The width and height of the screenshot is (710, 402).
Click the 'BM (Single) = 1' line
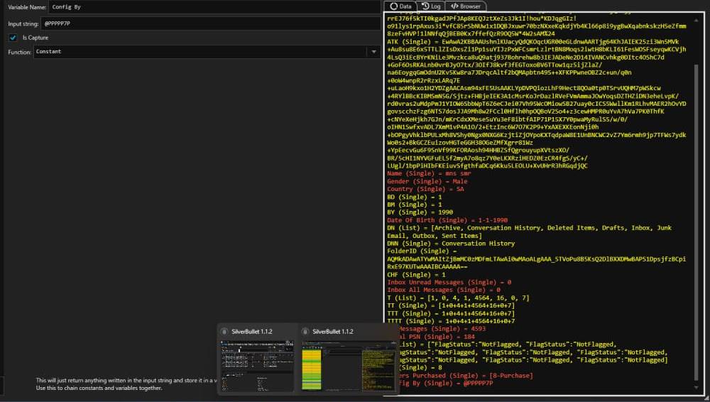tap(415, 205)
